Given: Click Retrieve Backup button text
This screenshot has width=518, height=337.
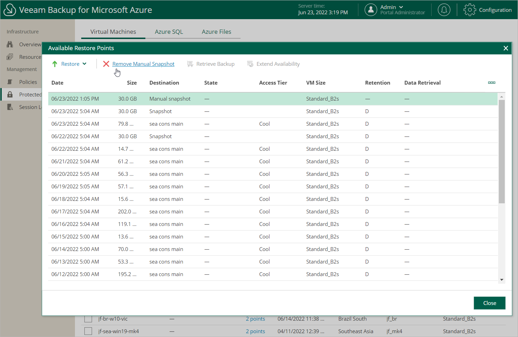Looking at the screenshot, I should (x=215, y=64).
